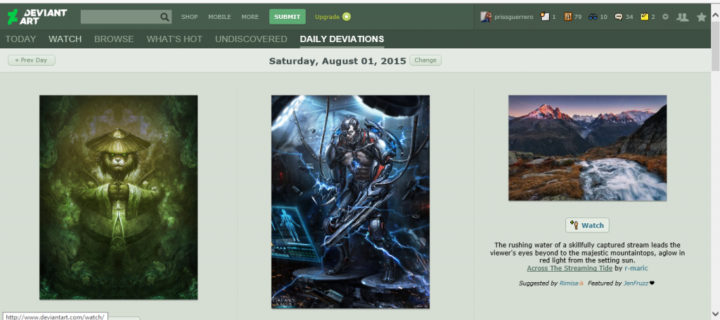This screenshot has height=320, width=720.
Task: Click the search magnifier icon
Action: pos(165,17)
